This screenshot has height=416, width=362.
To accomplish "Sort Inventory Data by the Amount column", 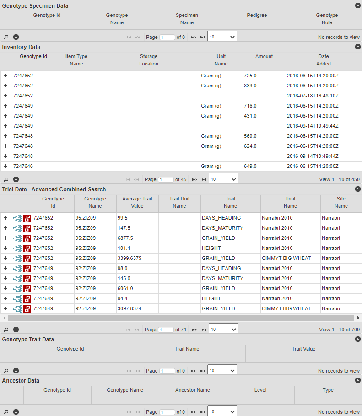I will coord(264,57).
